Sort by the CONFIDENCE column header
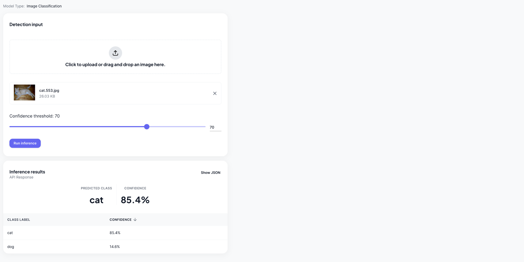 coord(121,220)
